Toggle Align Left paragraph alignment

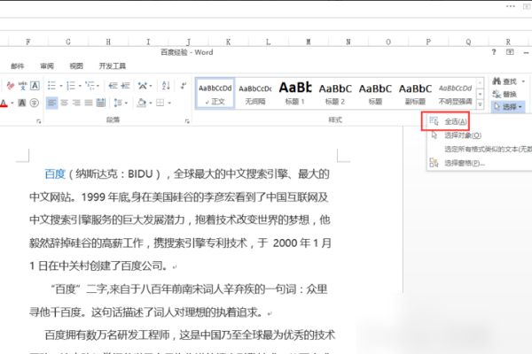52,103
